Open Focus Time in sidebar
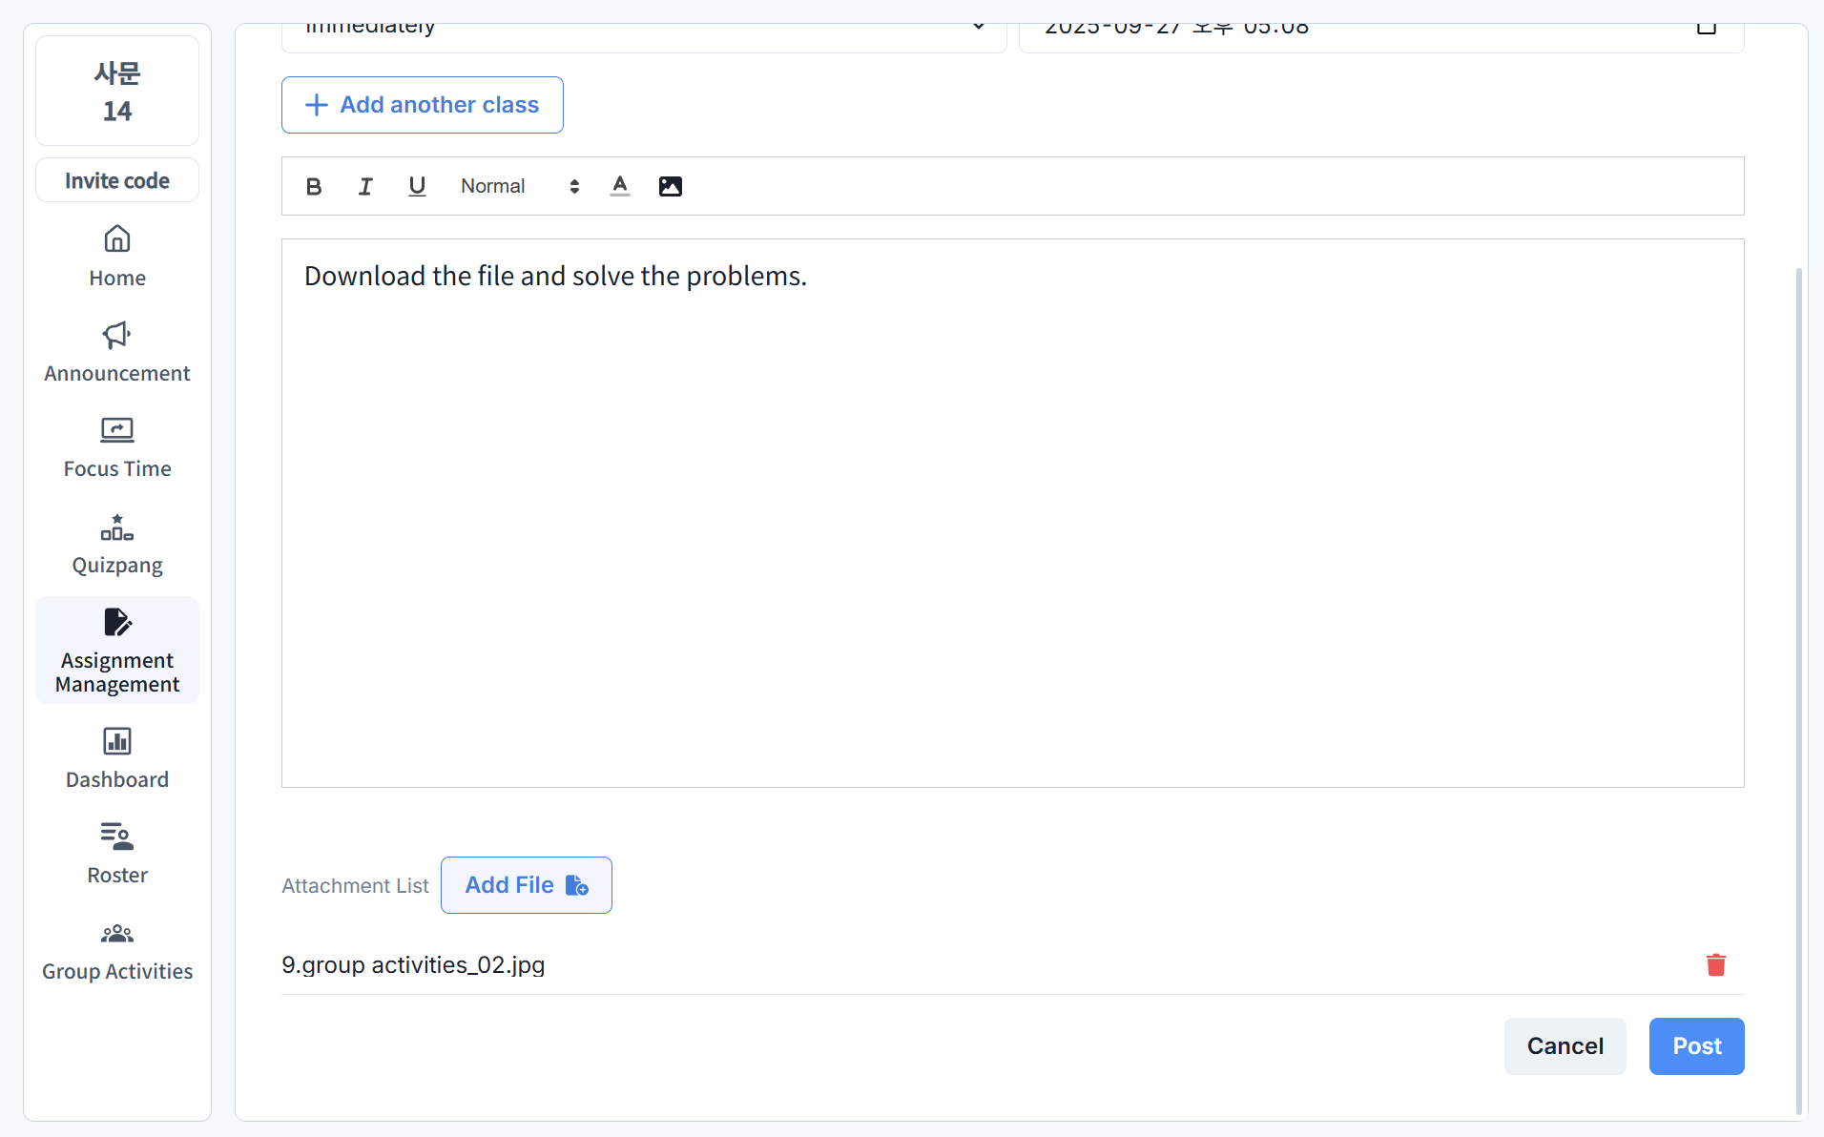This screenshot has width=1824, height=1137. coord(117,446)
